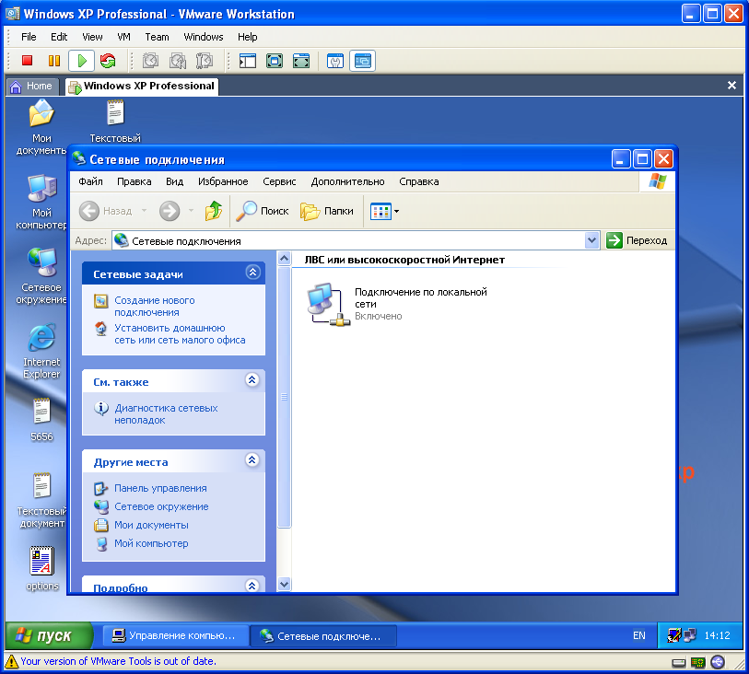Open the Forward history dropdown arrow
The width and height of the screenshot is (749, 674).
coord(191,211)
